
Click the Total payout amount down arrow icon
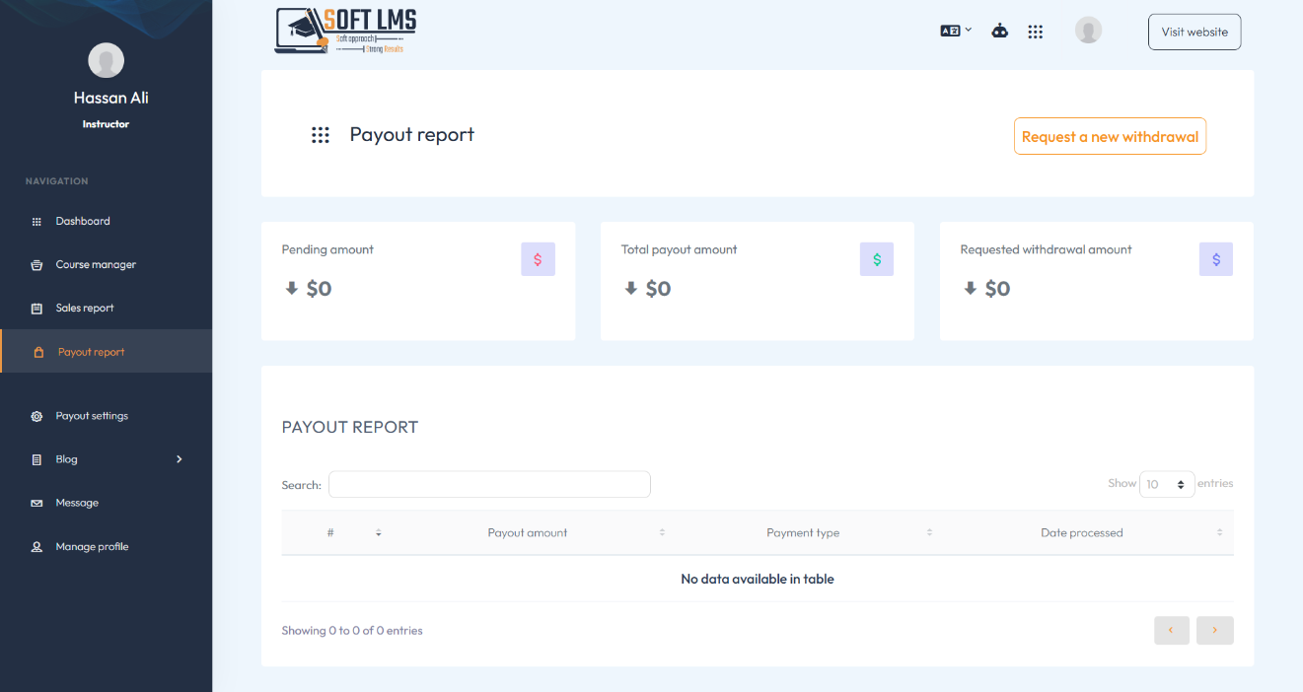[631, 288]
